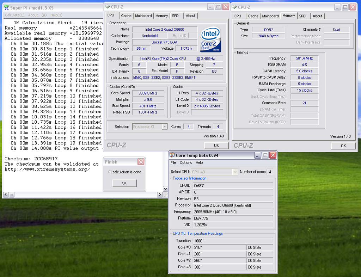361x277 pixels.
Task: Close the Core Temp Beta window
Action: point(273,155)
